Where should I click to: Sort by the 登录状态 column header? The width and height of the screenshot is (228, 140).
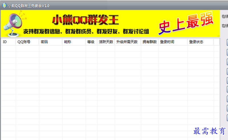pos(200,42)
